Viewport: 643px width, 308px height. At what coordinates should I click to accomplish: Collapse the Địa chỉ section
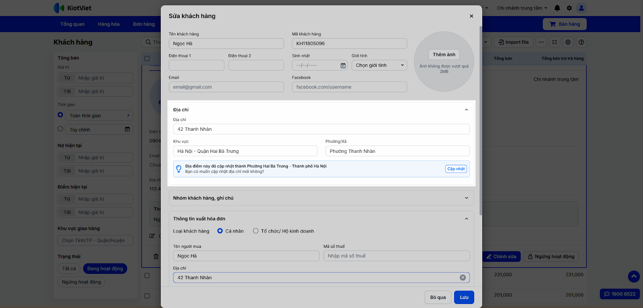[466, 110]
